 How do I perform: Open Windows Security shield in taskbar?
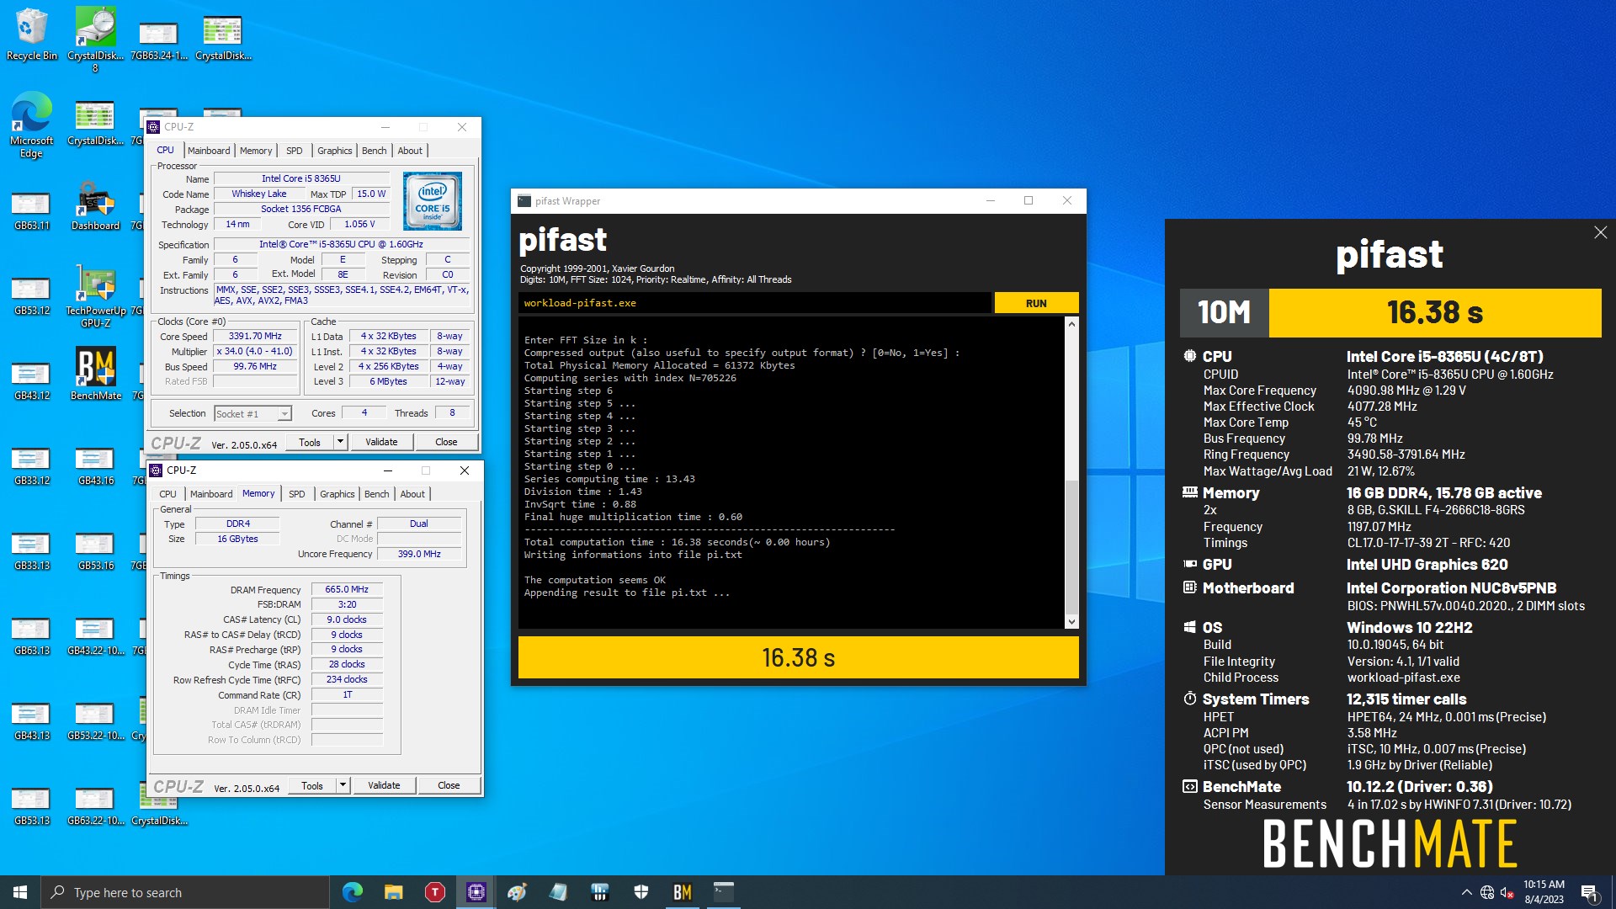[x=641, y=892]
